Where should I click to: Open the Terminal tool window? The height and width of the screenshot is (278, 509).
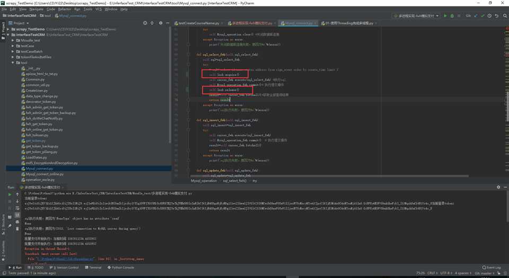93,267
